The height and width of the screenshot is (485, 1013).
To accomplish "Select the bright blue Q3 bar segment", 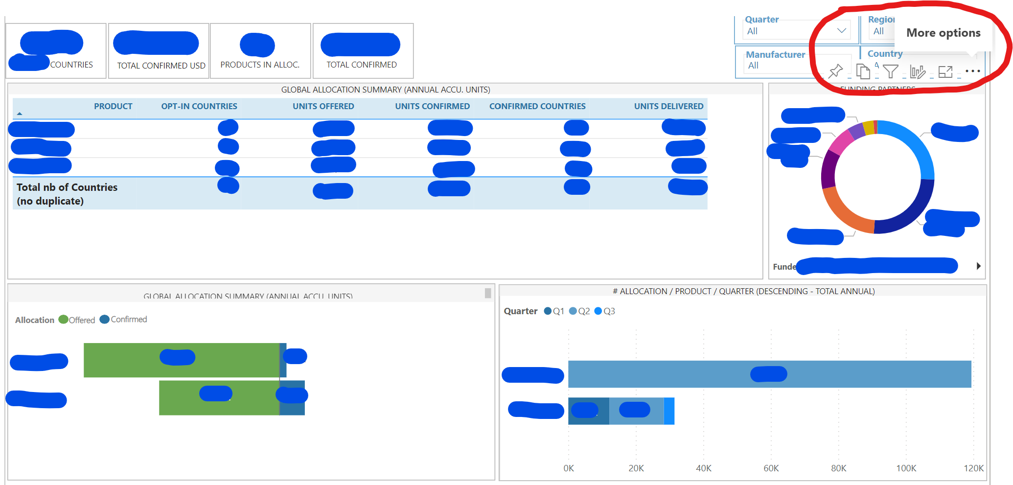I will pyautogui.click(x=669, y=411).
